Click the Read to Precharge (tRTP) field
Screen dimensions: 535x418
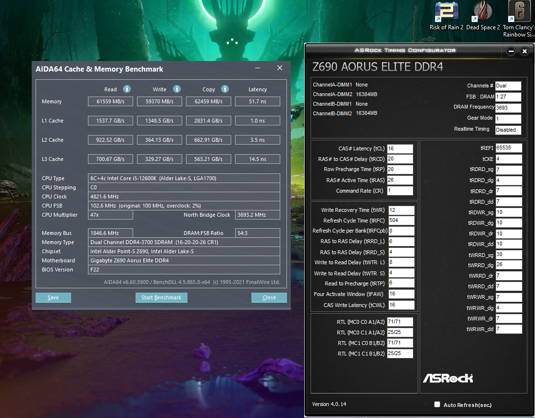pyautogui.click(x=401, y=283)
